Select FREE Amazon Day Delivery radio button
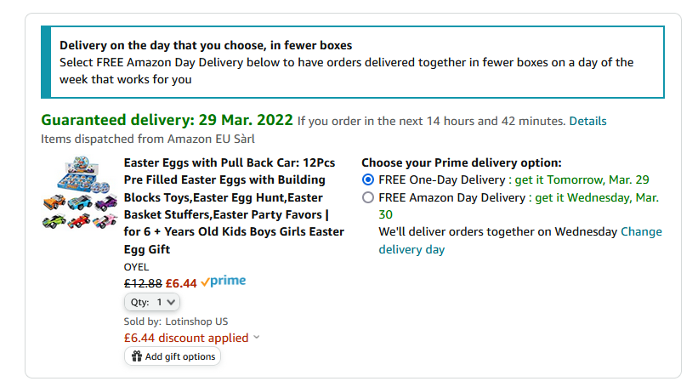The width and height of the screenshot is (698, 387). click(368, 197)
